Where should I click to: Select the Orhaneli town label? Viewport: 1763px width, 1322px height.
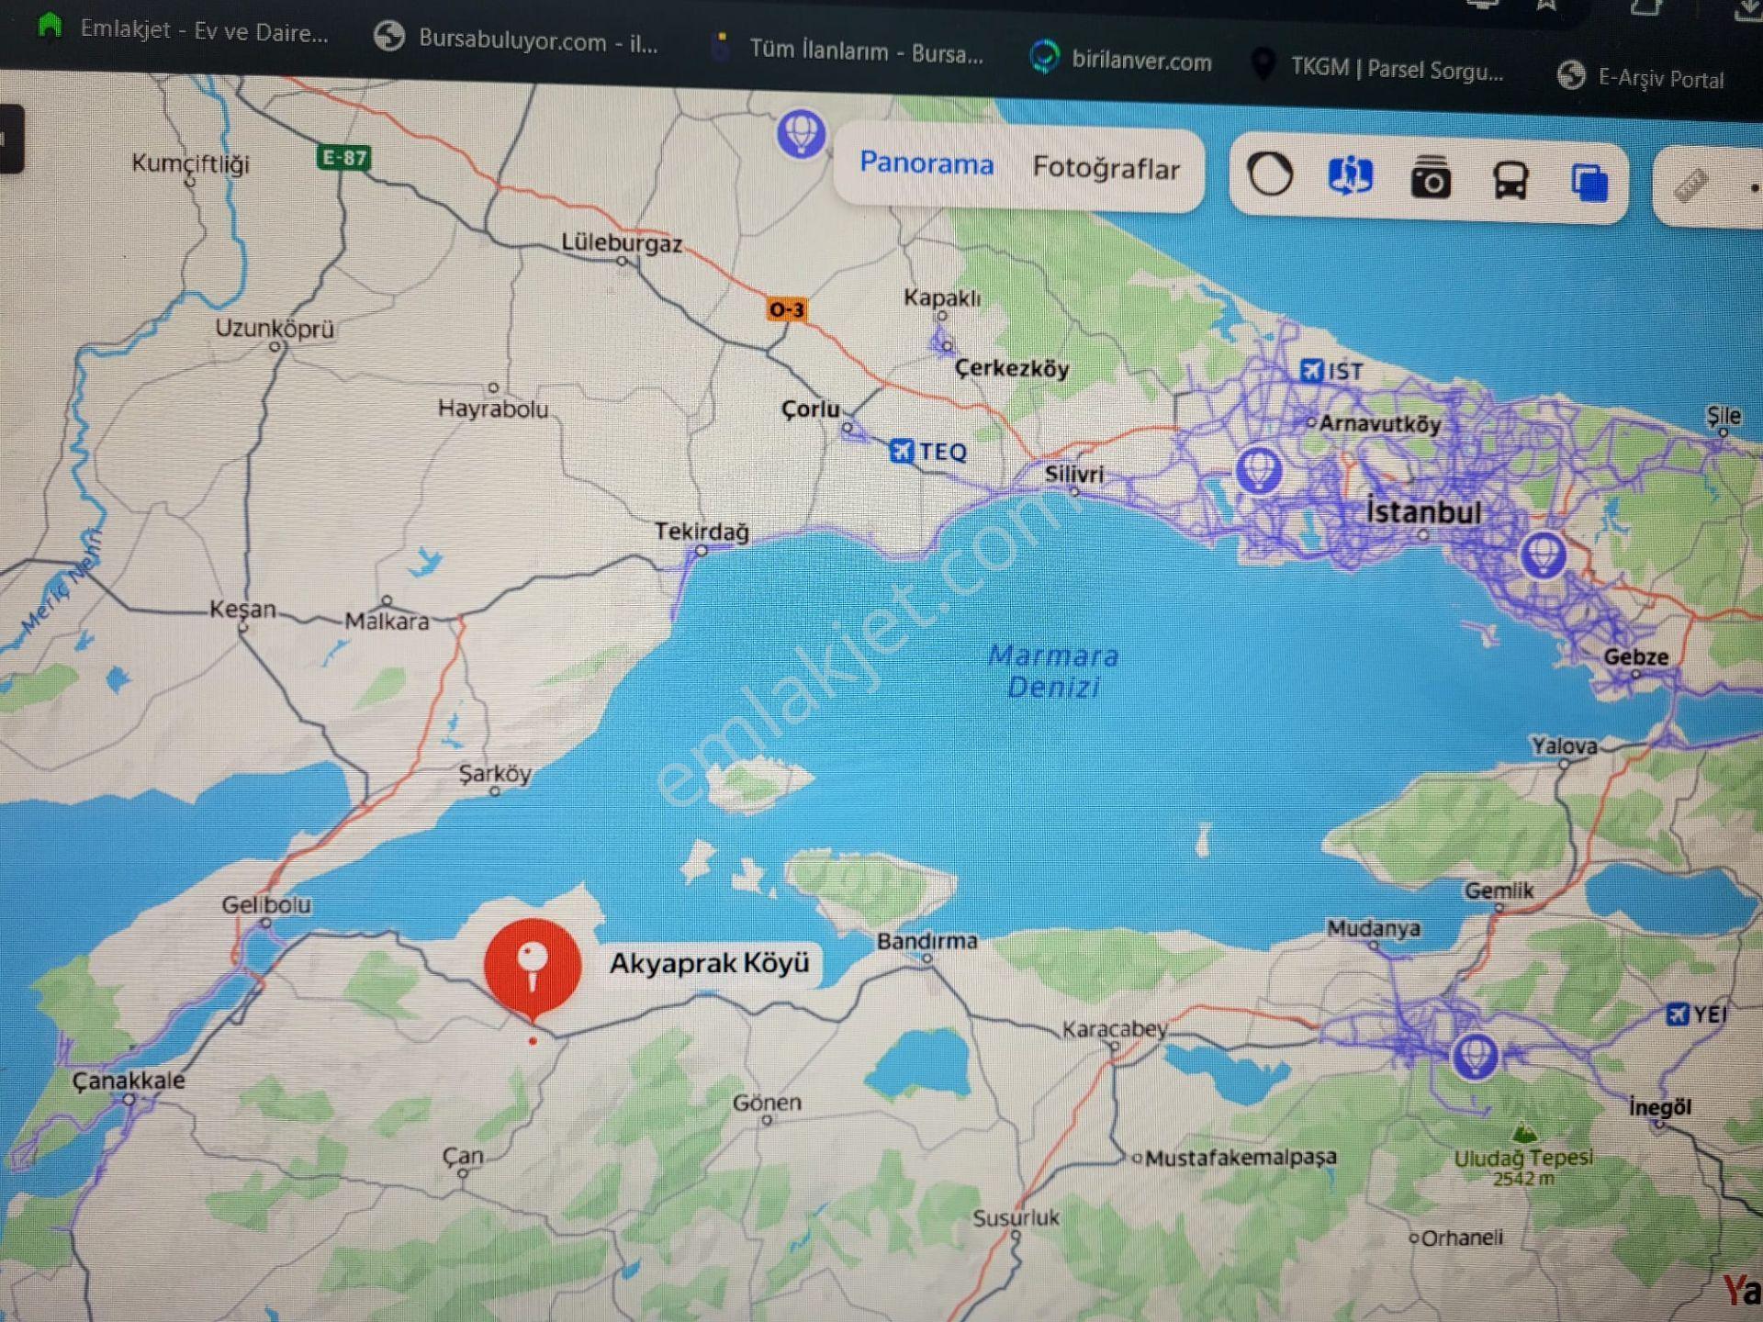click(1462, 1238)
